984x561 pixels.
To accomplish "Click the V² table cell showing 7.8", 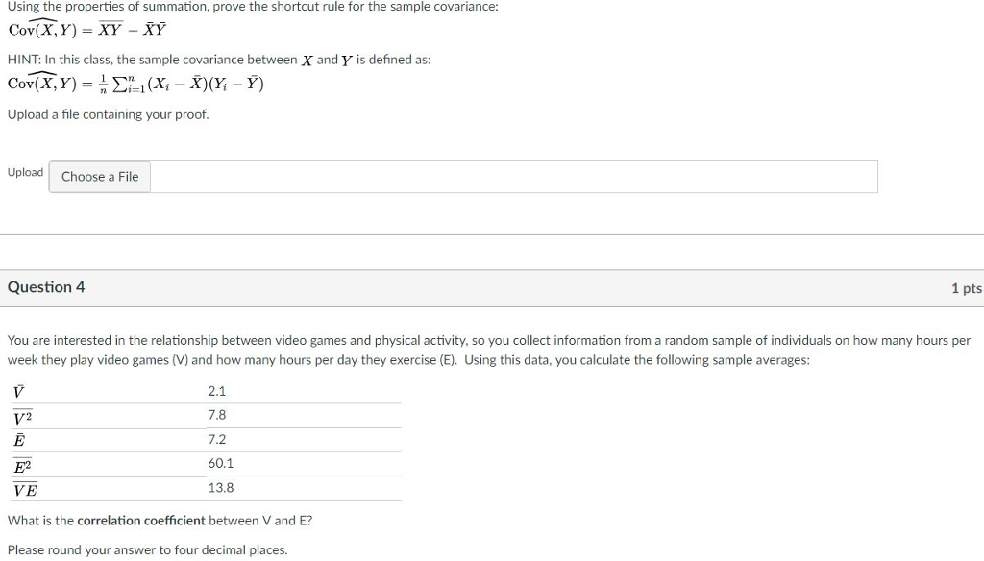I will [217, 415].
